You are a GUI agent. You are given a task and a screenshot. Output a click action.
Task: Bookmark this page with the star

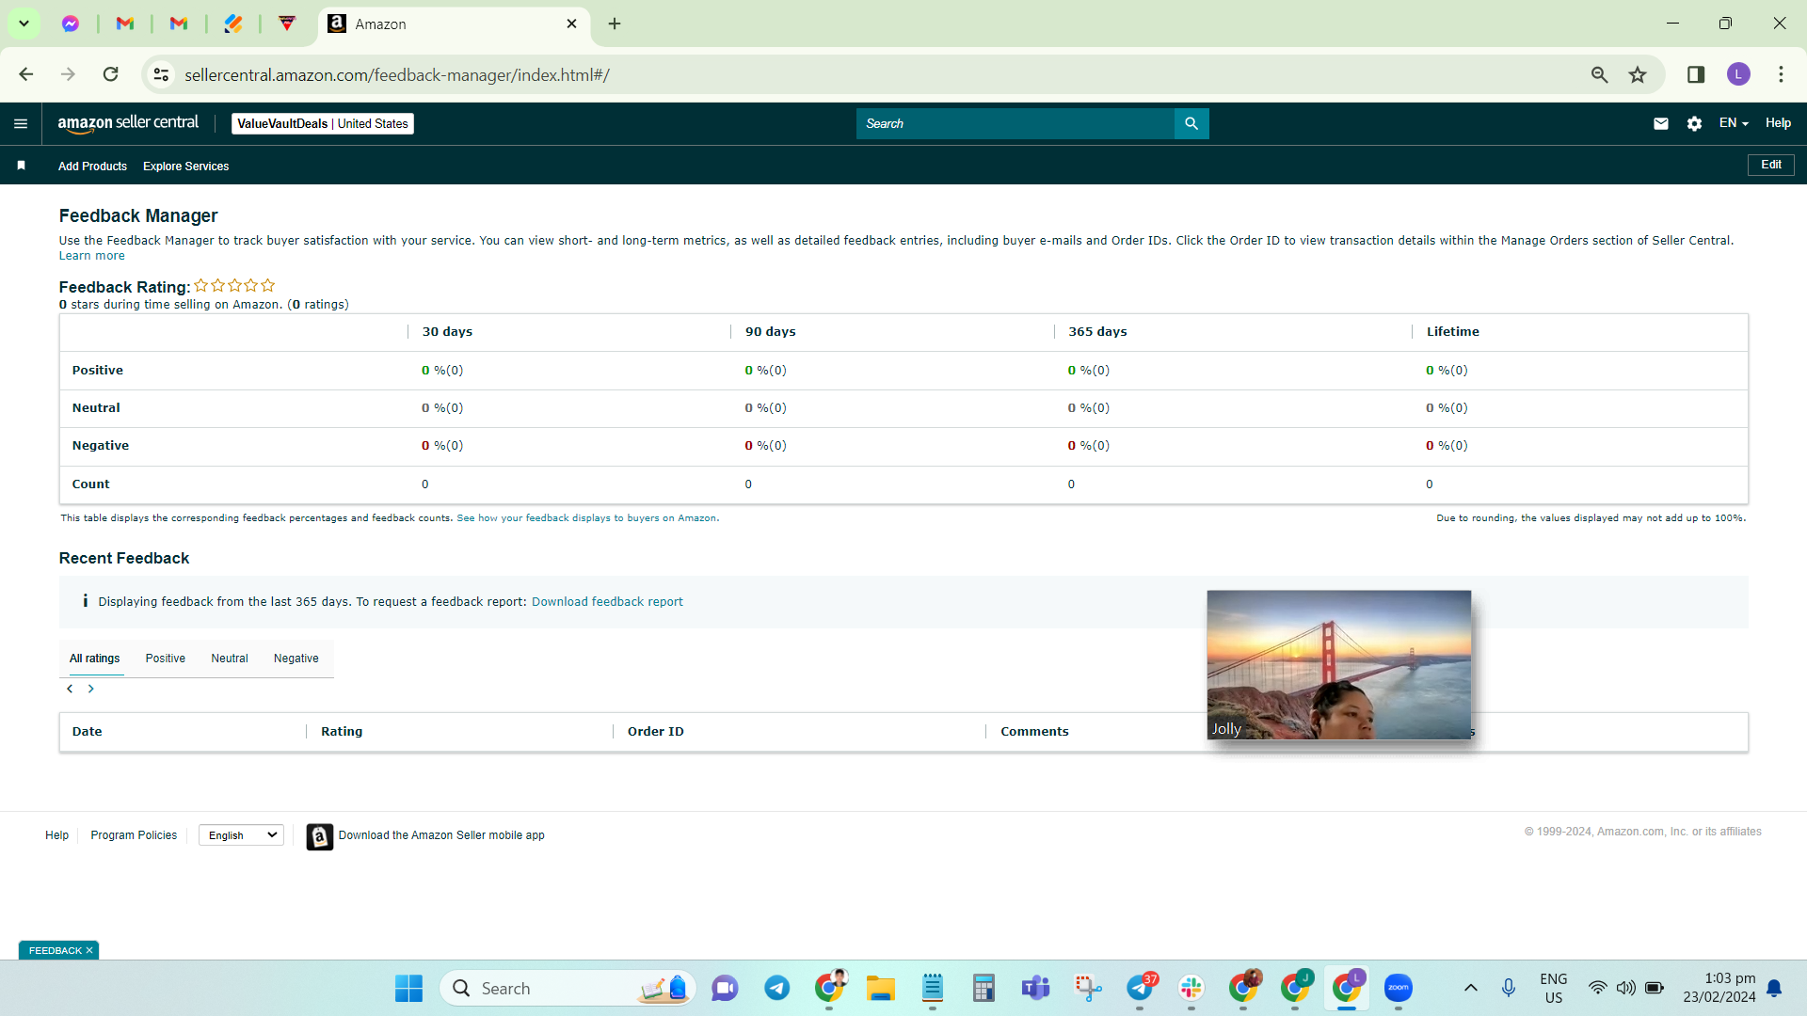(1638, 74)
